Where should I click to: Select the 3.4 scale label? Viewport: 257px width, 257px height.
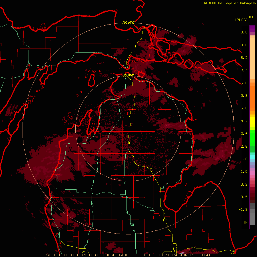click(x=244, y=134)
